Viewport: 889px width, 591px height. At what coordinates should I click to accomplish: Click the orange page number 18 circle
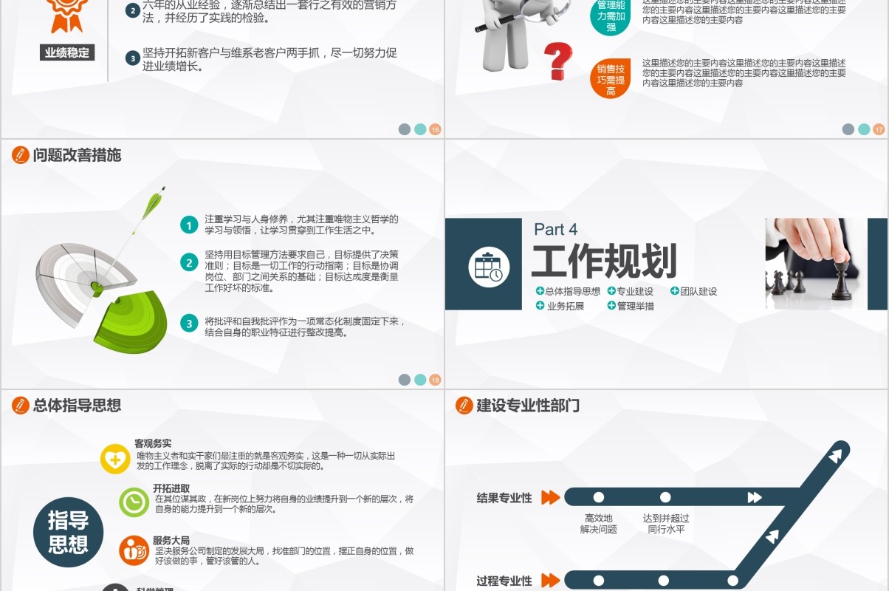click(435, 380)
